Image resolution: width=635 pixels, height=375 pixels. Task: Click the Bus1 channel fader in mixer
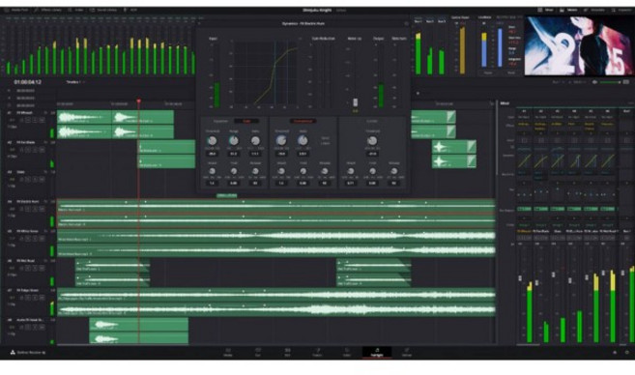[x=622, y=273]
